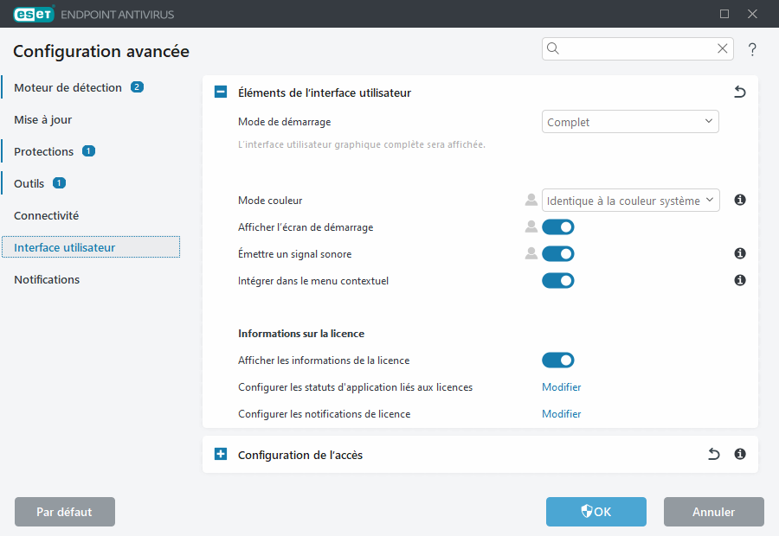Image resolution: width=779 pixels, height=536 pixels.
Task: Show info for Émettre un signal sonore
Action: click(x=740, y=253)
